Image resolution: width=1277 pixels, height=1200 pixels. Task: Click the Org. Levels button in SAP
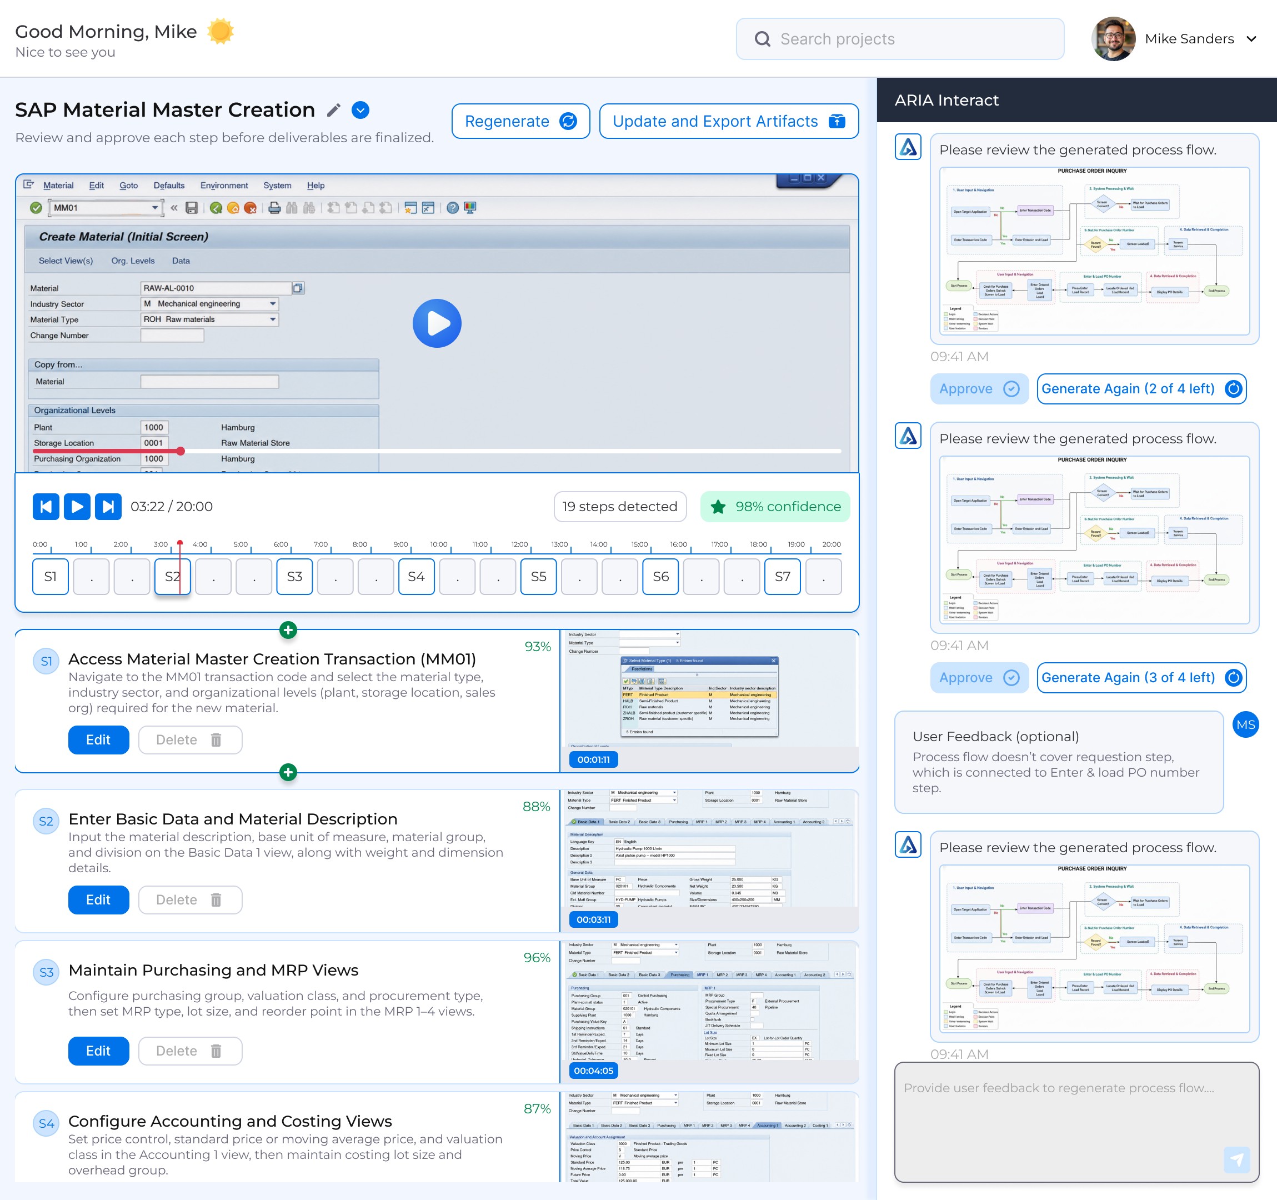(x=133, y=261)
